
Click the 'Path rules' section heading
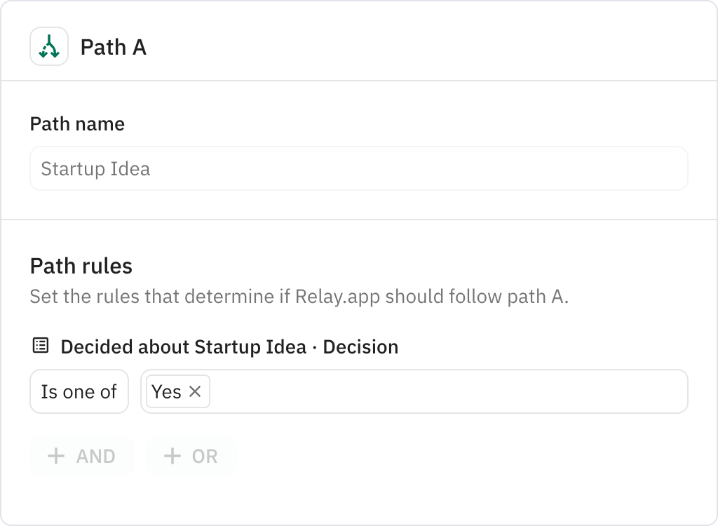click(x=81, y=266)
